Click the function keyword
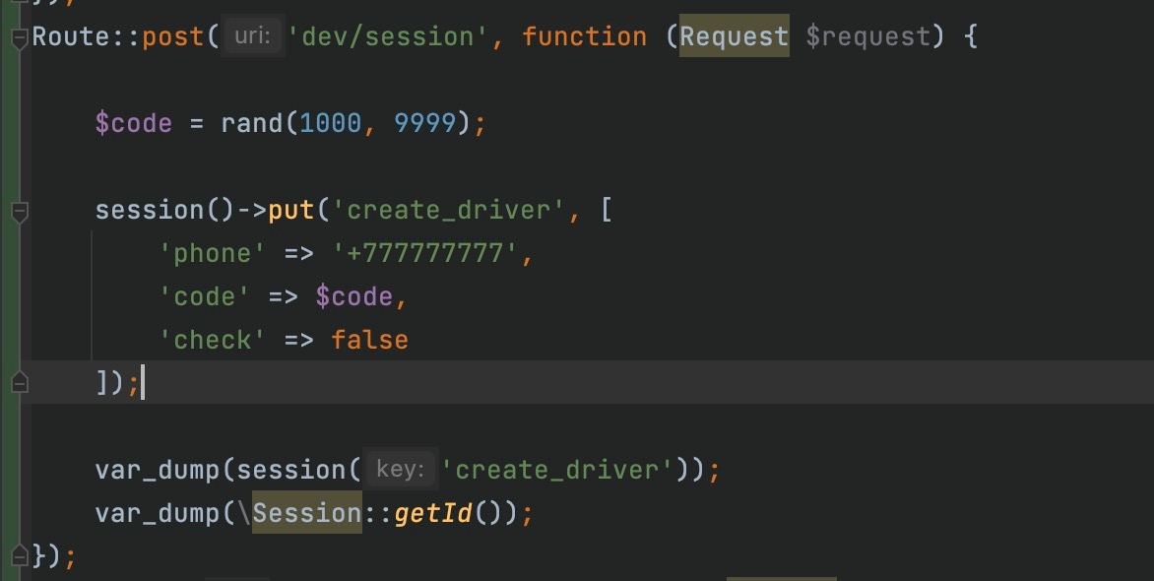 pos(584,36)
